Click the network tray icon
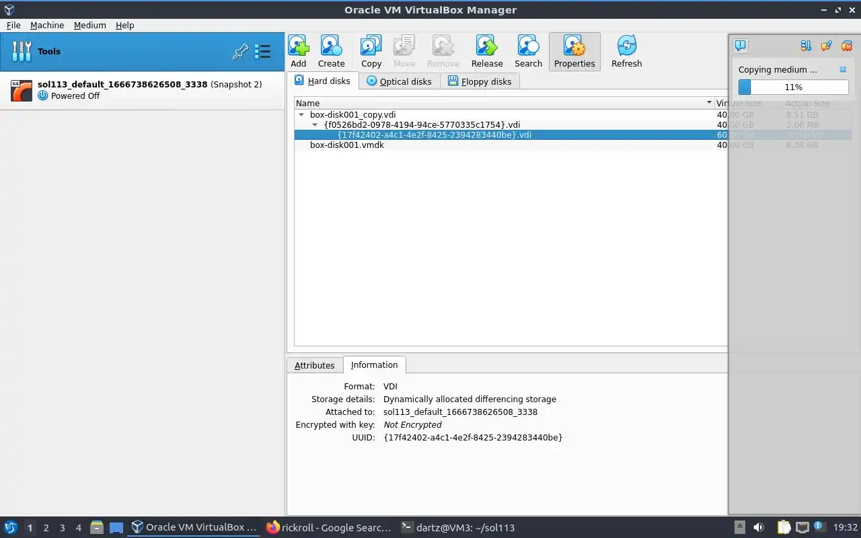Image resolution: width=861 pixels, height=538 pixels. pyautogui.click(x=802, y=527)
